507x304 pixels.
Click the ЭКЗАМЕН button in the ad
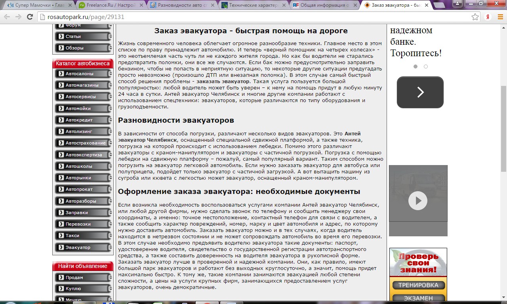(418, 298)
